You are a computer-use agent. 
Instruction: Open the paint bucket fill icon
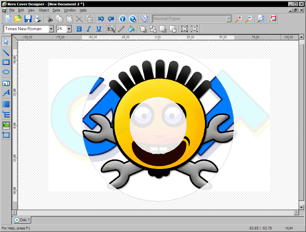tap(131, 29)
